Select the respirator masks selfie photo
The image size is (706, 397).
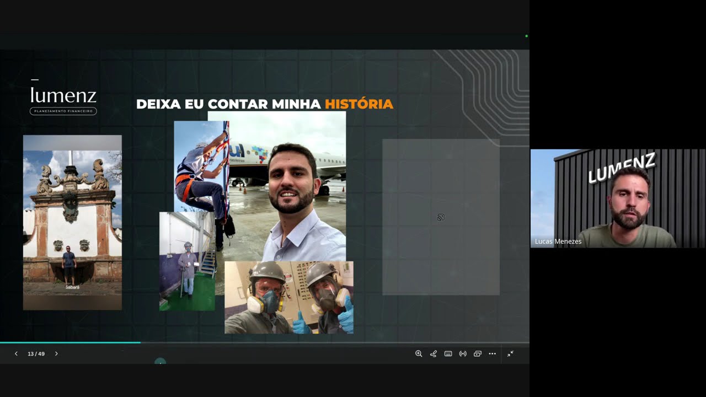click(x=289, y=298)
